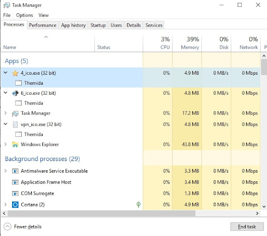This screenshot has width=267, height=236.
Task: Sort by the Name column header
Action: 48,43
